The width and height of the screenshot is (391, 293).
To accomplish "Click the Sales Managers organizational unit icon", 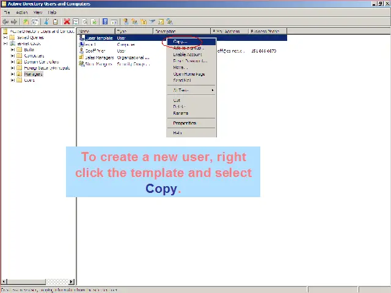I will click(x=81, y=57).
